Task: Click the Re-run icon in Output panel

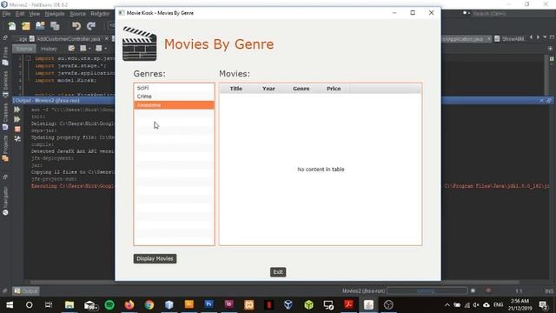Action: point(17,110)
